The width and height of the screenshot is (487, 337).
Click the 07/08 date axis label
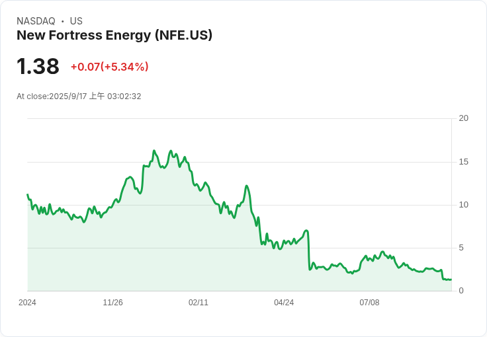pos(369,303)
